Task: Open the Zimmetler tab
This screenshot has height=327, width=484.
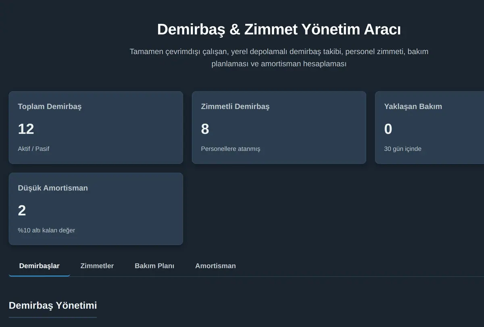Action: tap(97, 266)
